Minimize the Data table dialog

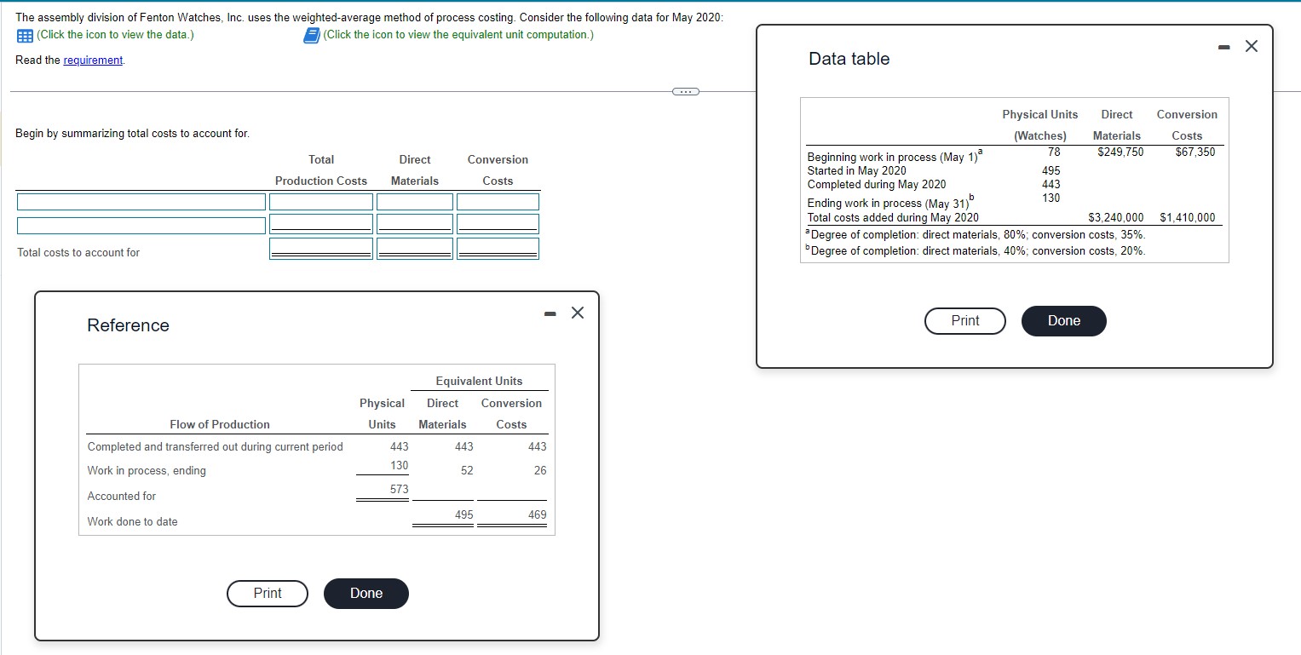coord(1224,48)
